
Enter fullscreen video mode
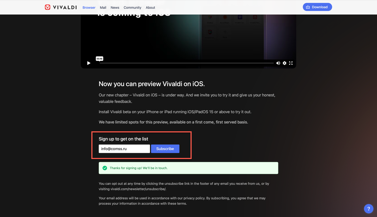click(x=291, y=63)
